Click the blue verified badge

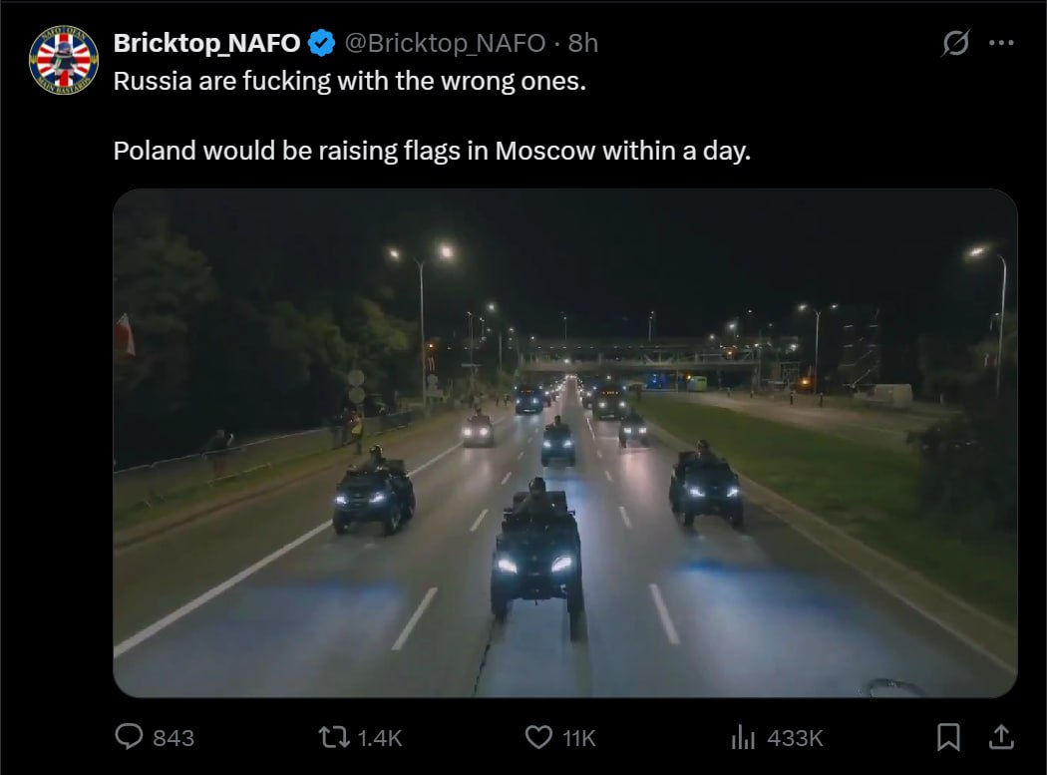point(320,43)
